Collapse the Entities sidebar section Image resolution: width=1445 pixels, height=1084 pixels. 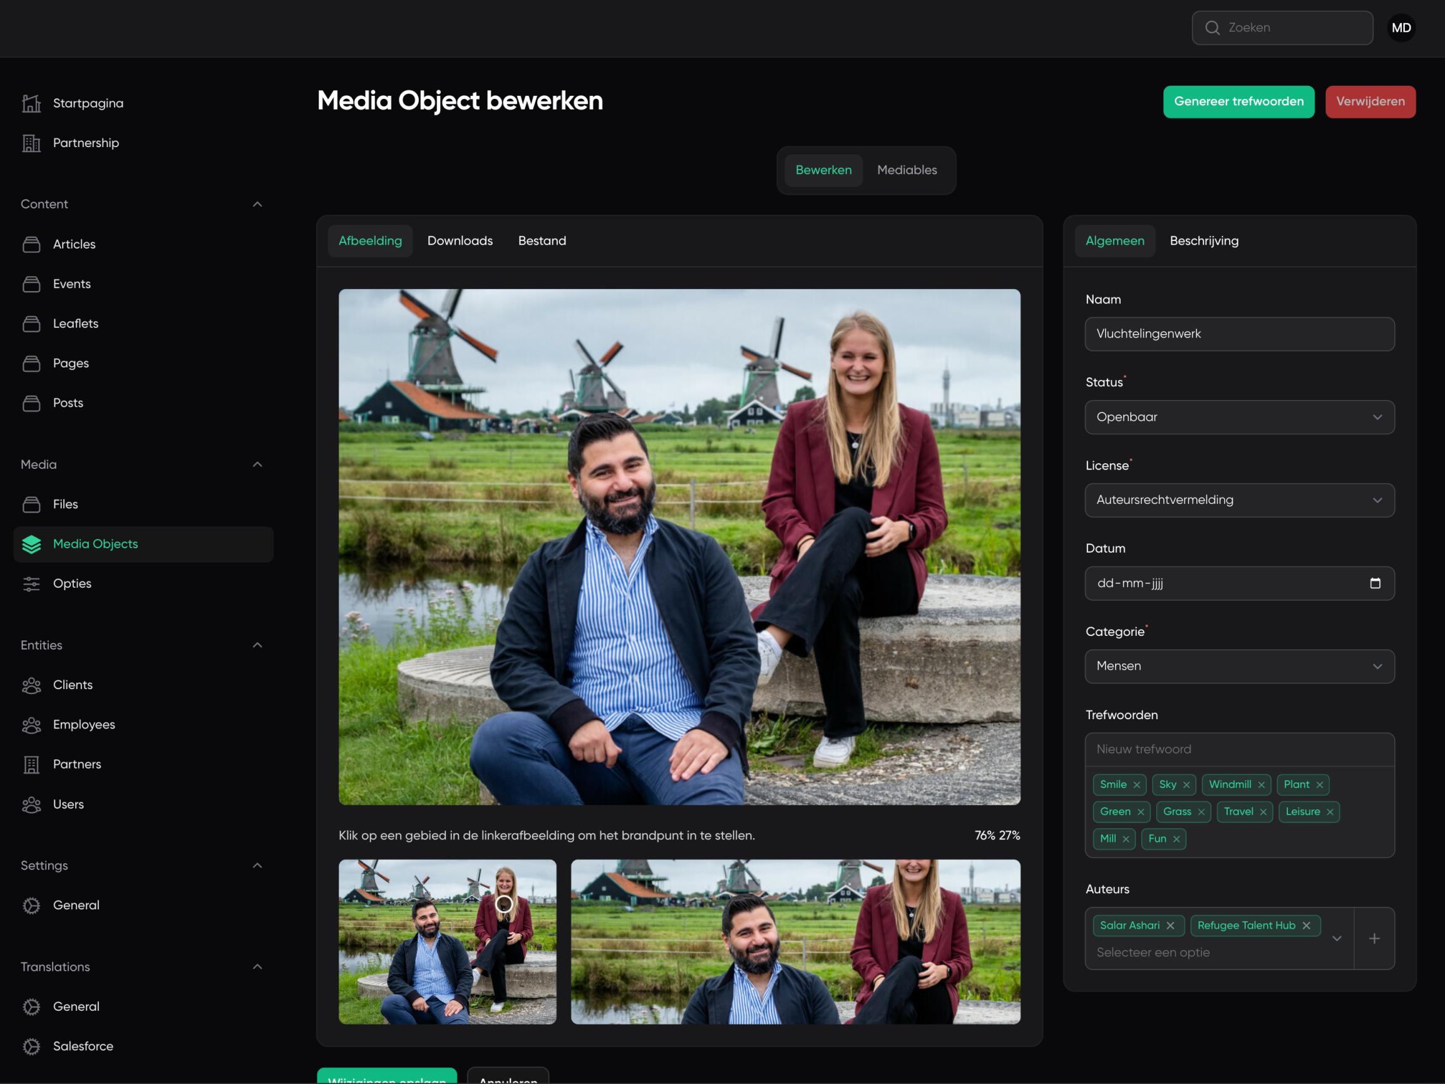tap(257, 645)
